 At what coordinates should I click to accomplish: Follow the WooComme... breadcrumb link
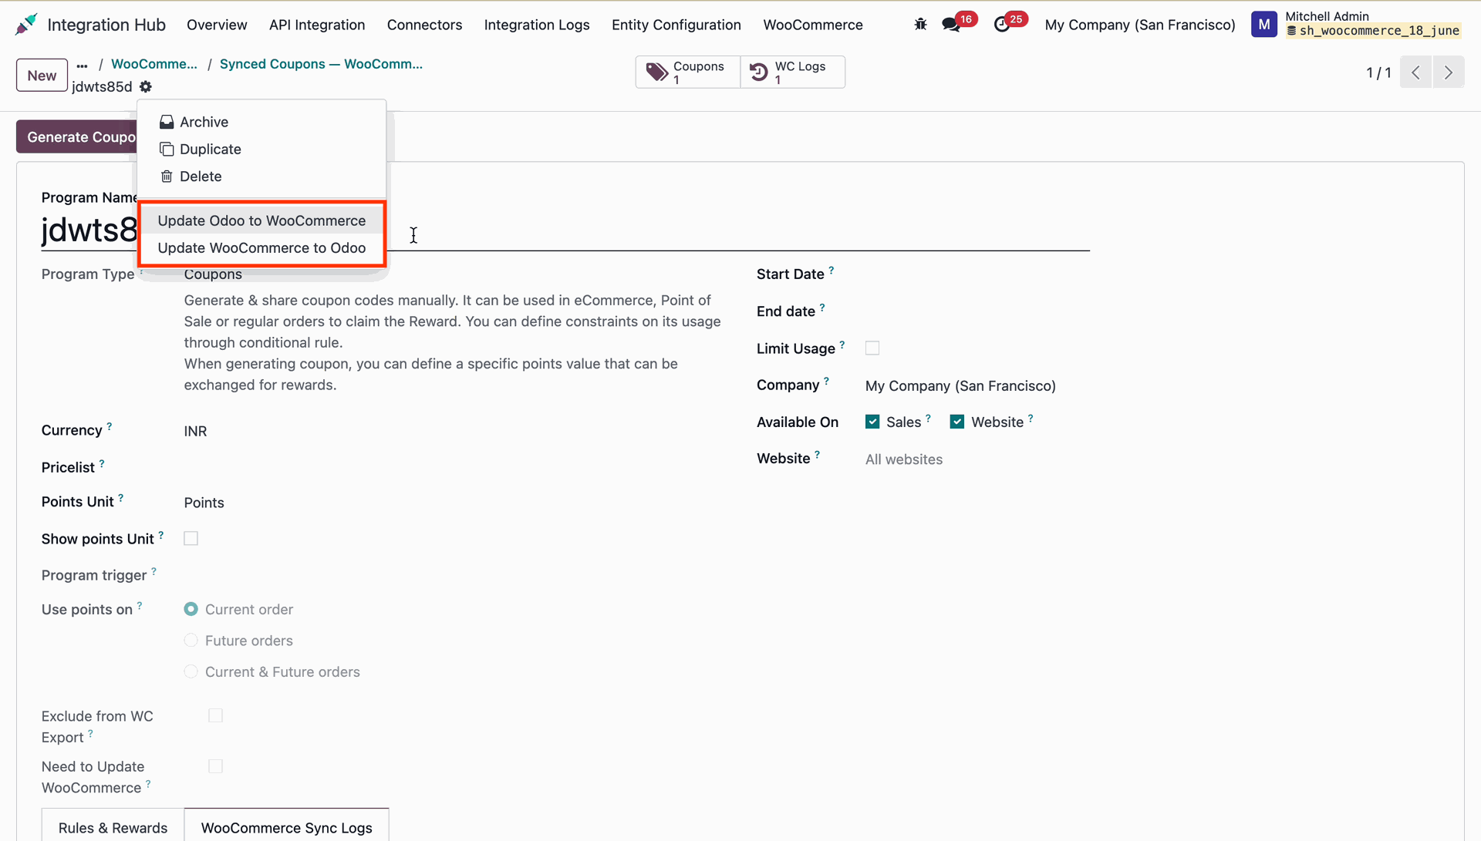pos(154,64)
